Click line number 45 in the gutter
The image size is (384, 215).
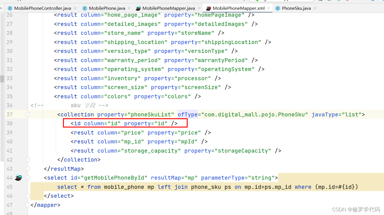9,187
